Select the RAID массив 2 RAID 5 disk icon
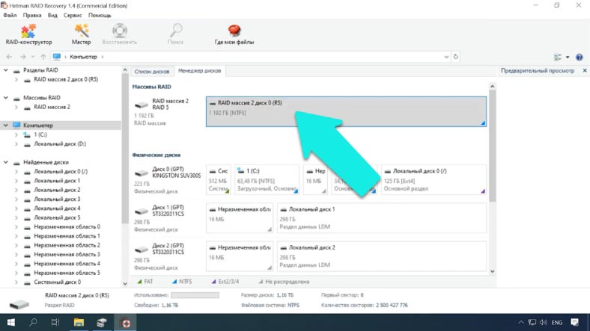This screenshot has height=331, width=590. (x=142, y=105)
